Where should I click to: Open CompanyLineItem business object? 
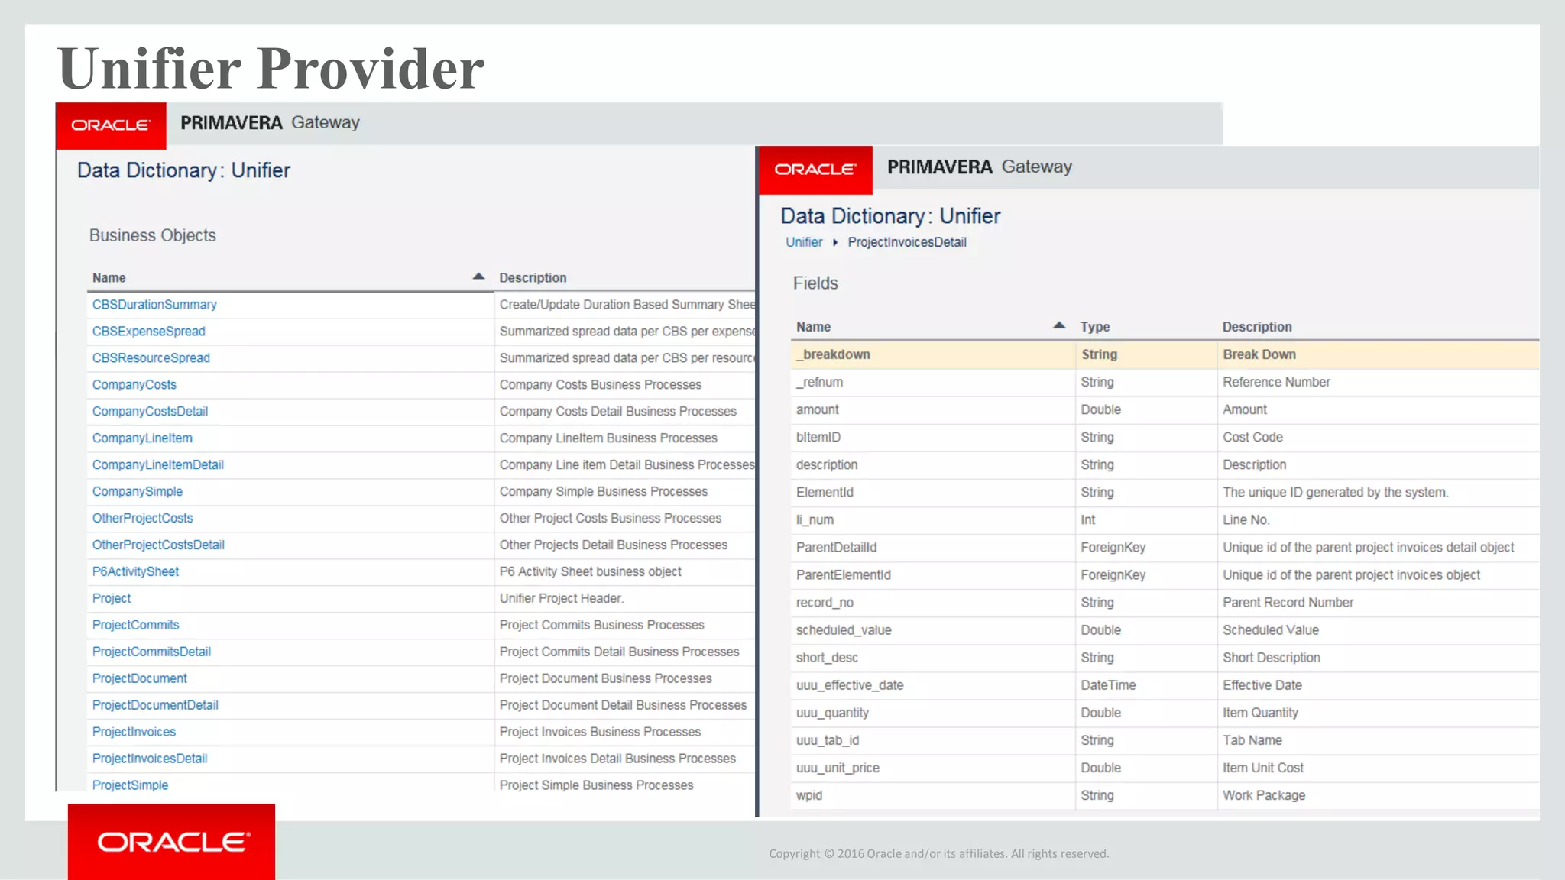pyautogui.click(x=142, y=438)
